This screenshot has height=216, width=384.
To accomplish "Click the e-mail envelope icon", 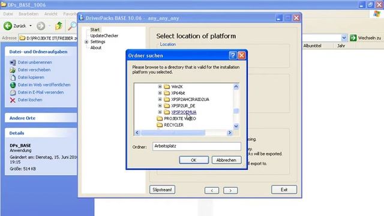I will 13,92.
